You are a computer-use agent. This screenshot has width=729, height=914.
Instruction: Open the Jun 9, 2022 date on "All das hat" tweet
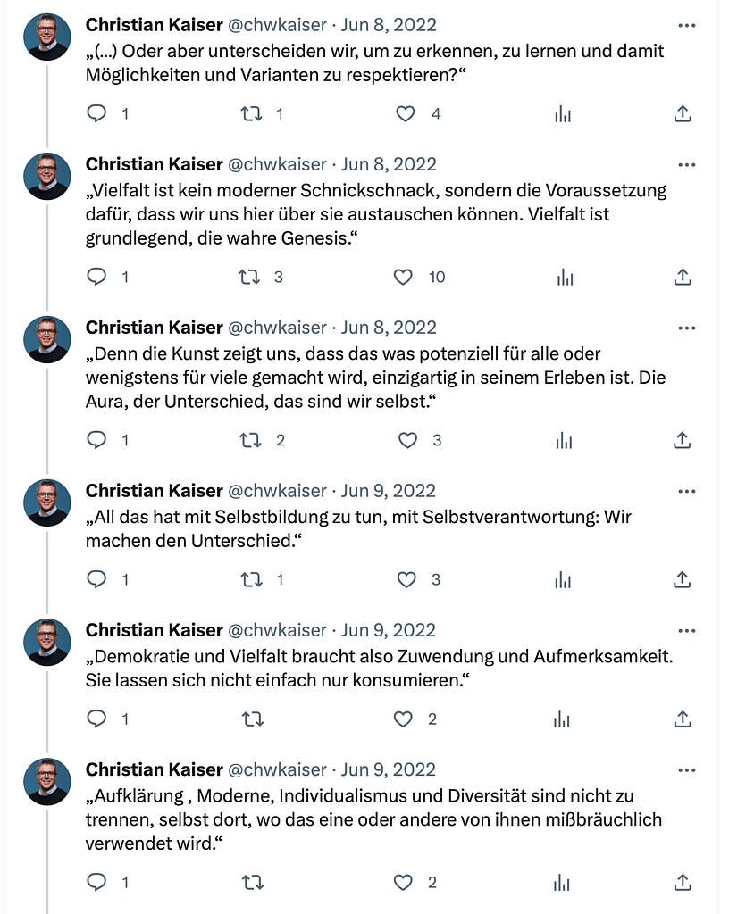[x=389, y=491]
